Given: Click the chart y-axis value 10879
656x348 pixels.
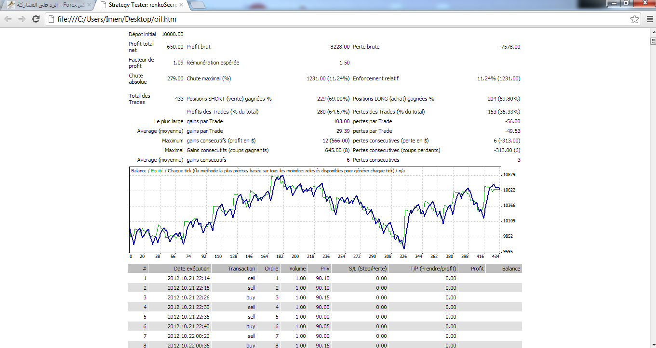Looking at the screenshot, I should [x=509, y=174].
